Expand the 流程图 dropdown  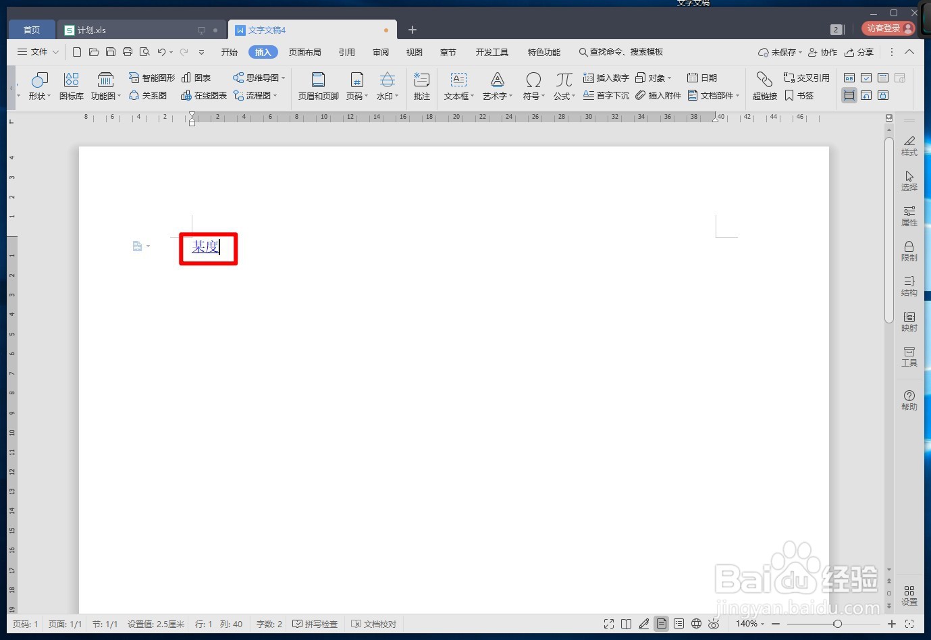point(275,96)
